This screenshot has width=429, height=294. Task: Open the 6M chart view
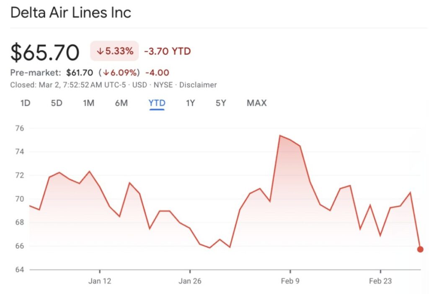point(121,103)
